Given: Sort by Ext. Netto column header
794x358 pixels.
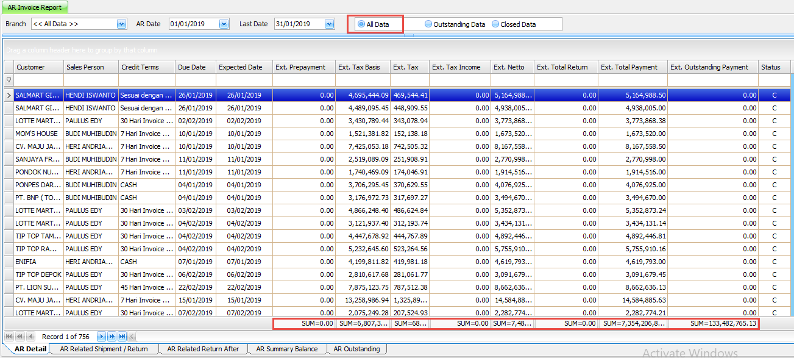Looking at the screenshot, I should coord(512,67).
